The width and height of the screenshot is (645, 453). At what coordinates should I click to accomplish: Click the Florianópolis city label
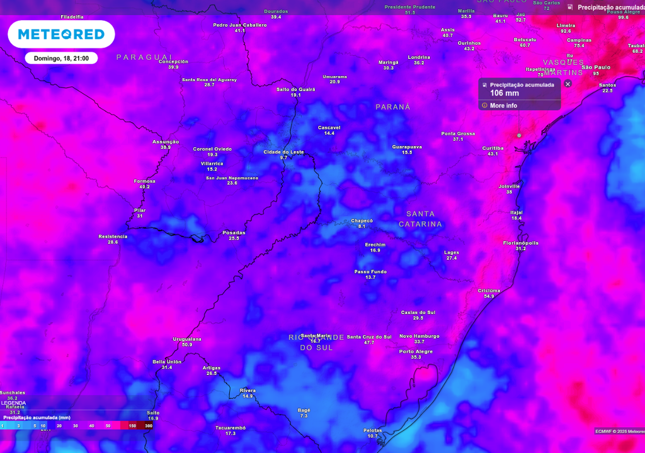pyautogui.click(x=520, y=243)
